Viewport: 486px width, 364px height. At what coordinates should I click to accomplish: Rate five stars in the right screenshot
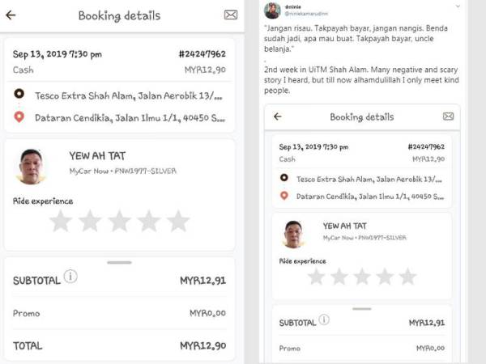407,277
